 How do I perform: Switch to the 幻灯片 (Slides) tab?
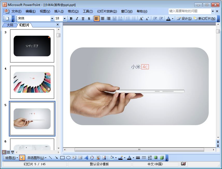[x=24, y=25]
